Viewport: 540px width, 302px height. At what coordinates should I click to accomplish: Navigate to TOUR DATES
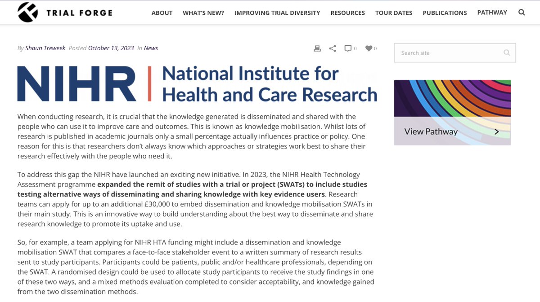(x=394, y=13)
